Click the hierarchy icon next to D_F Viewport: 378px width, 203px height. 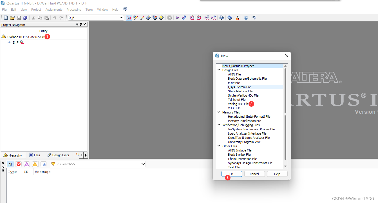22,42
